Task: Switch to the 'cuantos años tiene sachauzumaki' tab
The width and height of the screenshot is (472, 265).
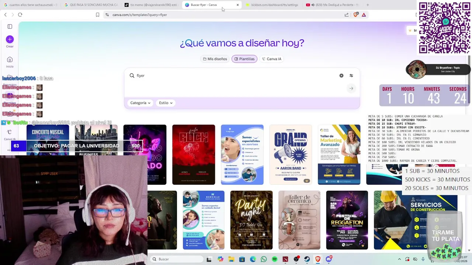Action: [x=30, y=5]
